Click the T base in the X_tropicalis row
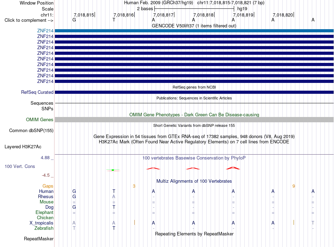The height and width of the screenshot is (247, 334). 313,223
